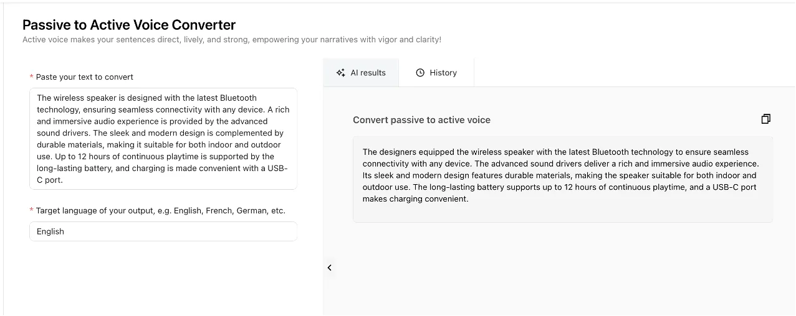This screenshot has width=796, height=316.
Task: Copy the converted active voice result
Action: [765, 119]
